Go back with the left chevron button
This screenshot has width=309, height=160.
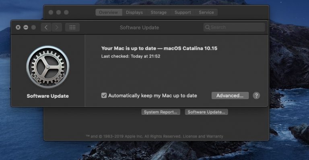[x=46, y=27]
